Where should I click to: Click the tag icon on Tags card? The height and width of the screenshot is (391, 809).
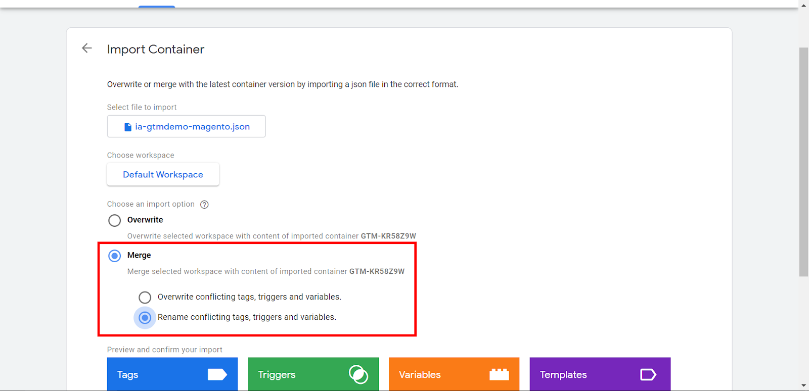(x=217, y=374)
